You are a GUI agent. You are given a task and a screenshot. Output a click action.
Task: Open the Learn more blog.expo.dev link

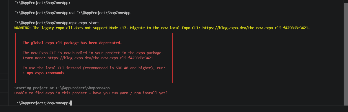(101, 58)
